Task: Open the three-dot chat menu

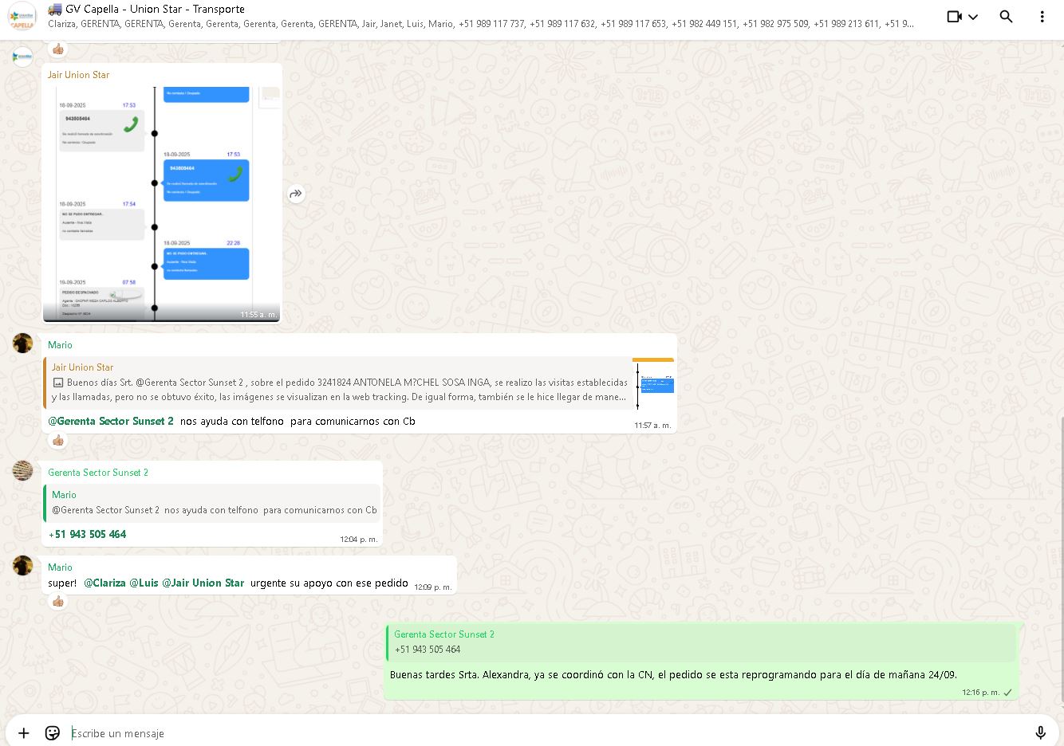Action: click(x=1042, y=17)
